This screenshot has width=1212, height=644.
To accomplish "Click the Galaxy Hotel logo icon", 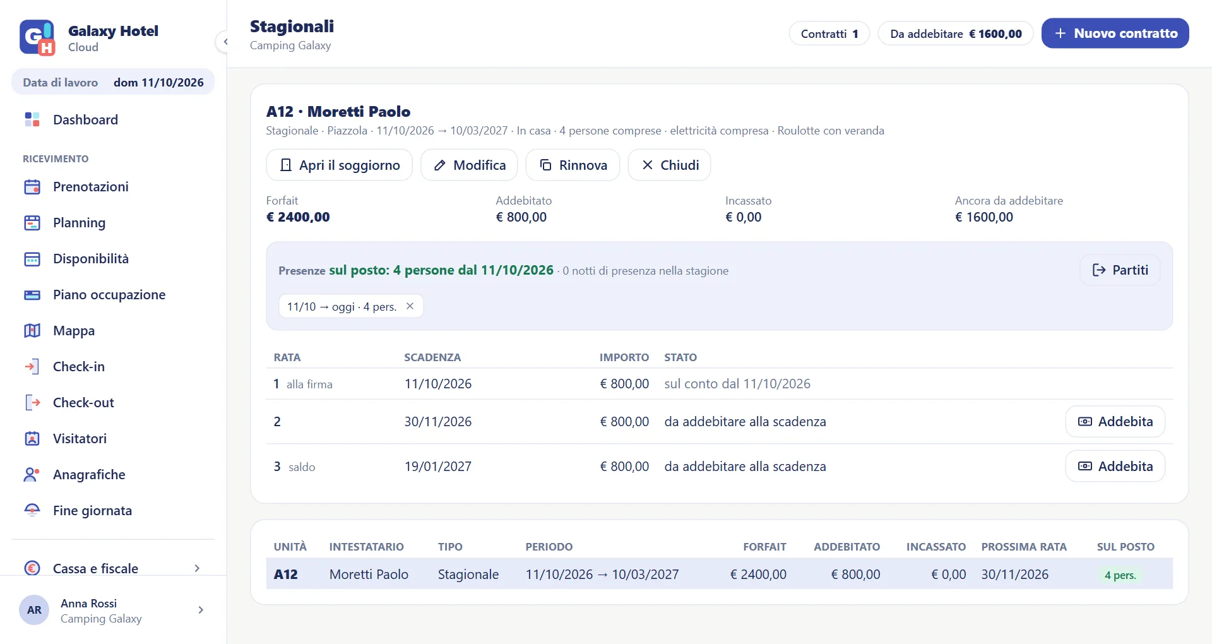I will click(x=37, y=38).
